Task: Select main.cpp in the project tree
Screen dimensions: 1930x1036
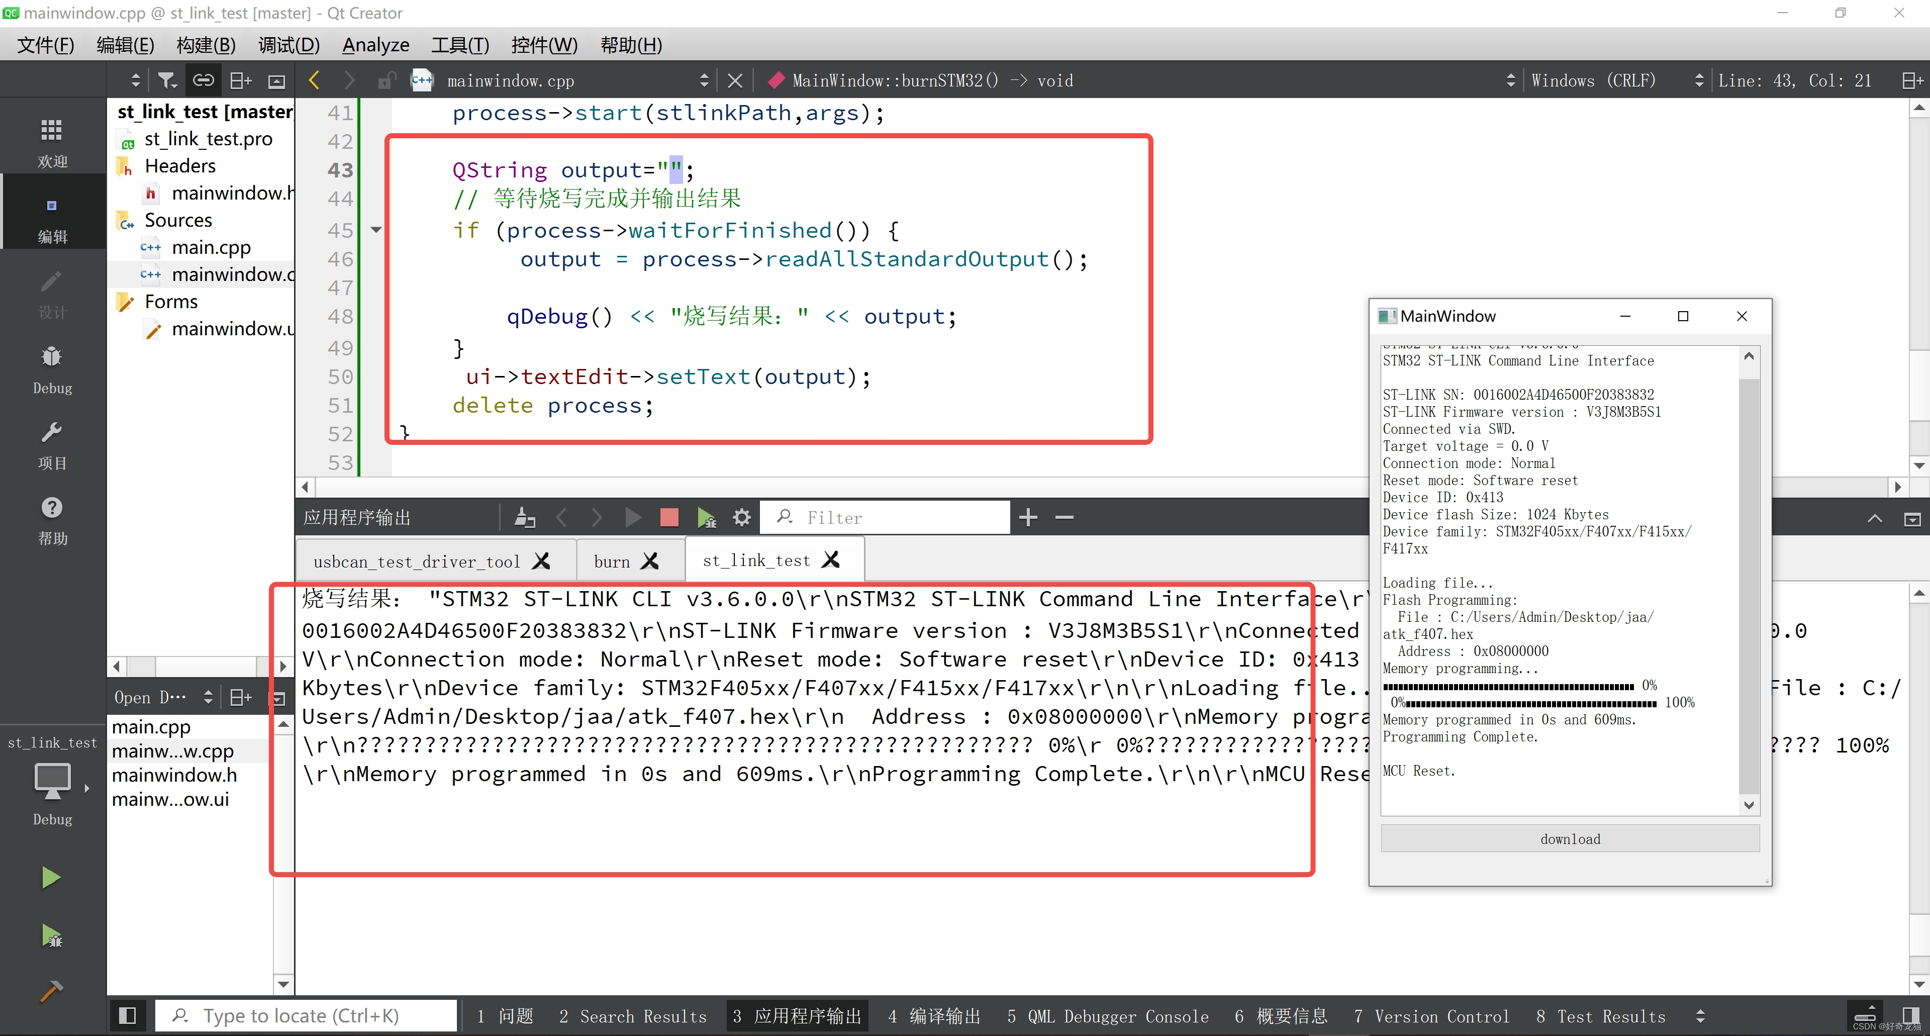Action: tap(211, 247)
